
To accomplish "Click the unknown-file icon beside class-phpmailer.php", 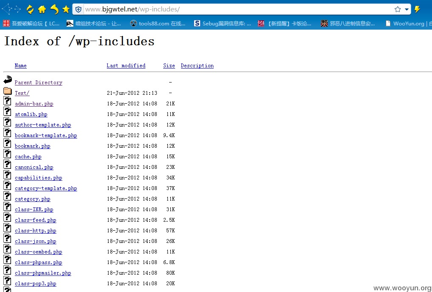I will coord(8,270).
